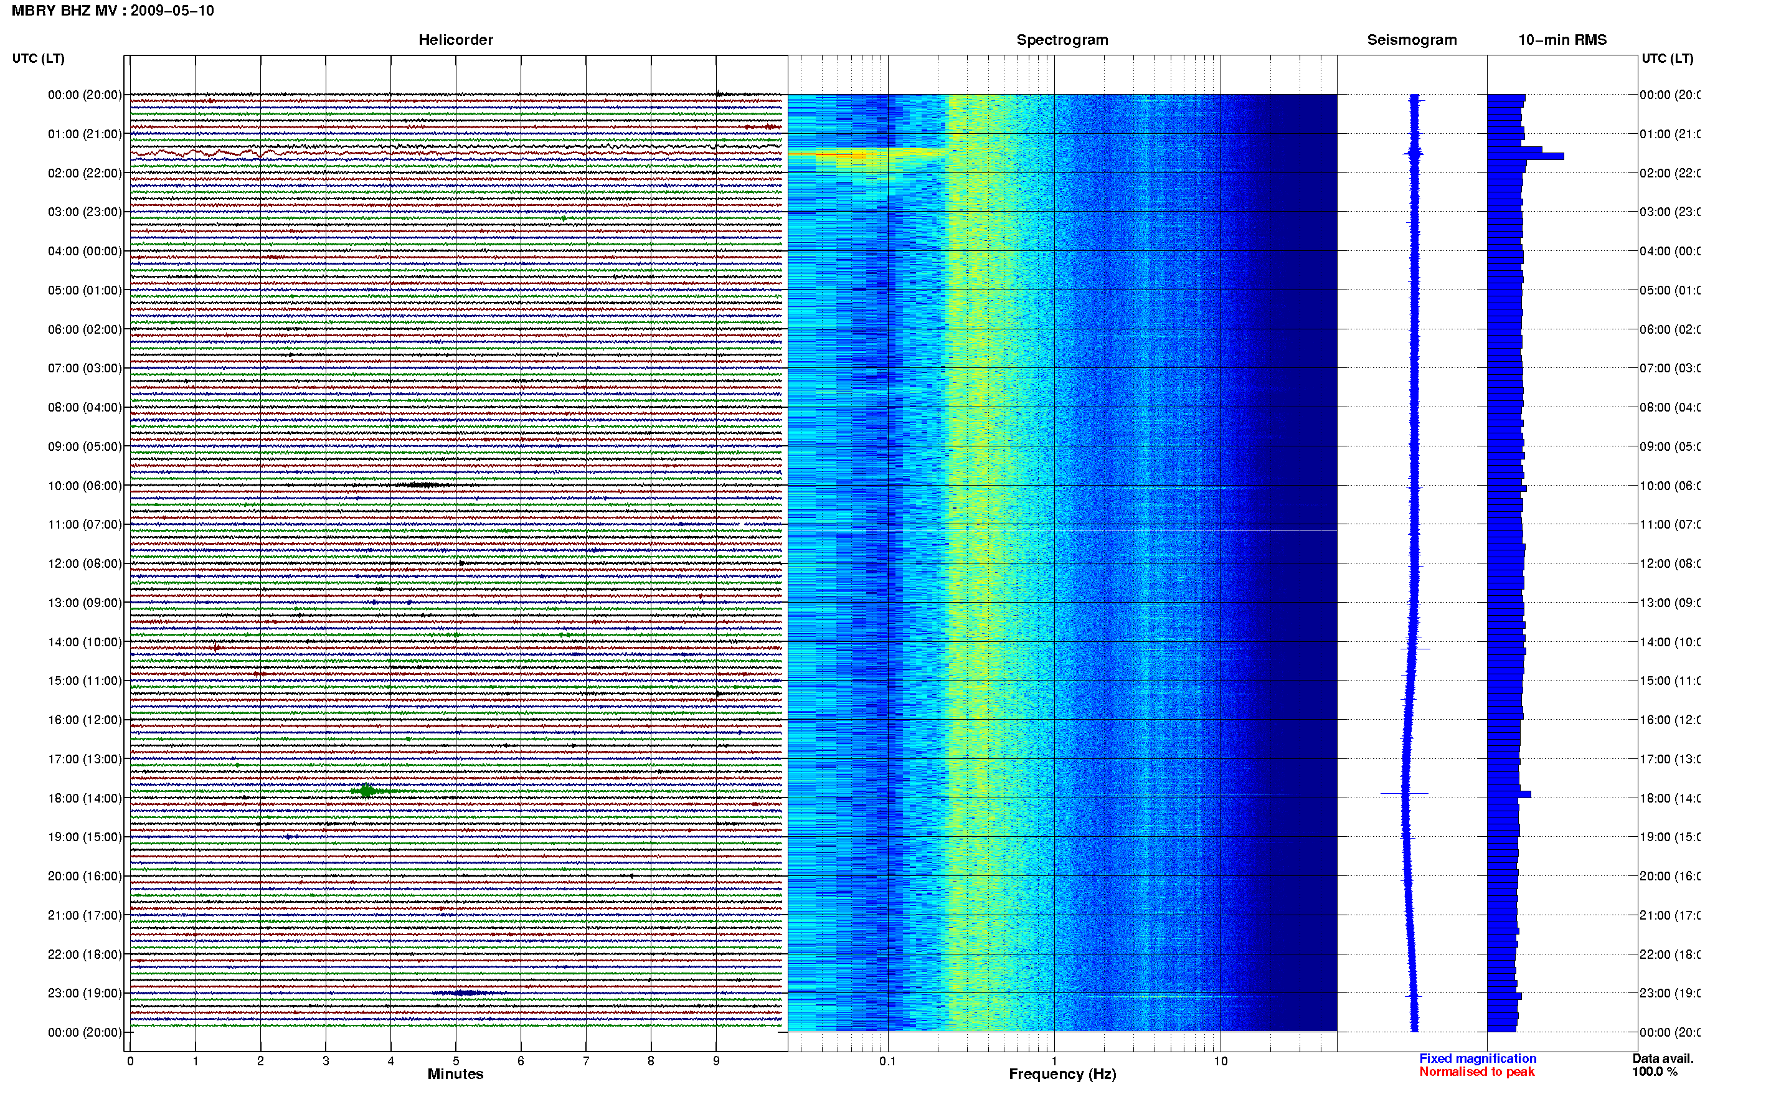
Task: Click the left 04:00 (00:00) time label
Action: point(85,251)
